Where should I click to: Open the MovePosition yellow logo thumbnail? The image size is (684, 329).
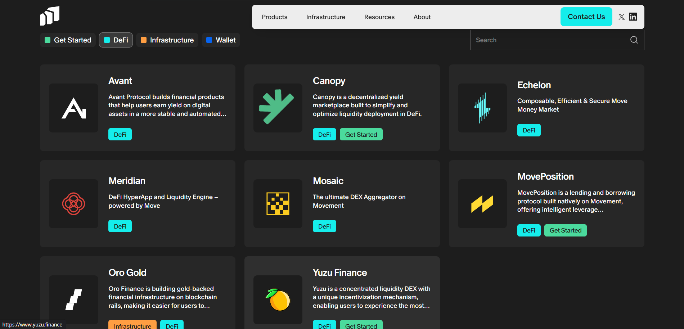coord(482,204)
